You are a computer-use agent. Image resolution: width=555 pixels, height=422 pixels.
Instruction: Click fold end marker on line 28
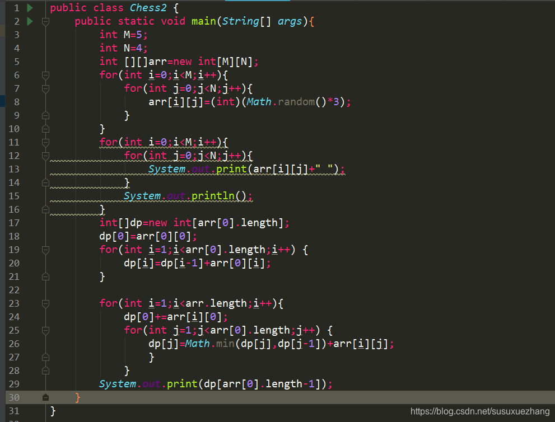tap(45, 371)
